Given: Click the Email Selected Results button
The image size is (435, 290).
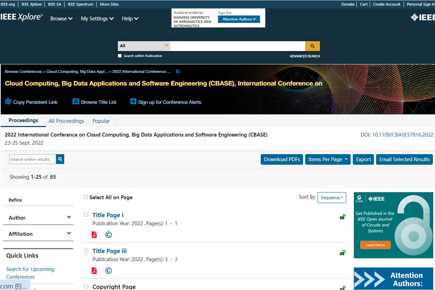Looking at the screenshot, I should coord(404,159).
